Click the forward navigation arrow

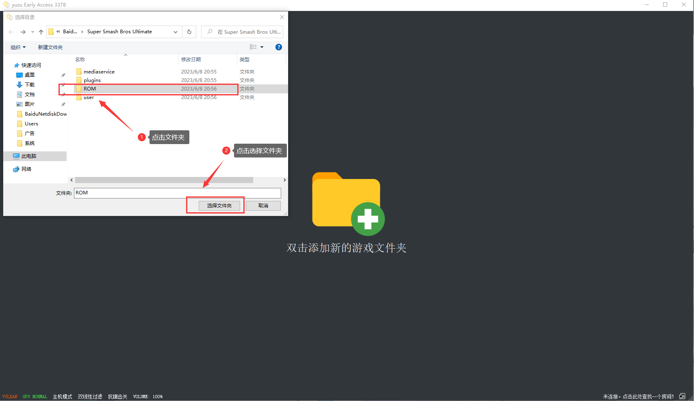pos(23,32)
